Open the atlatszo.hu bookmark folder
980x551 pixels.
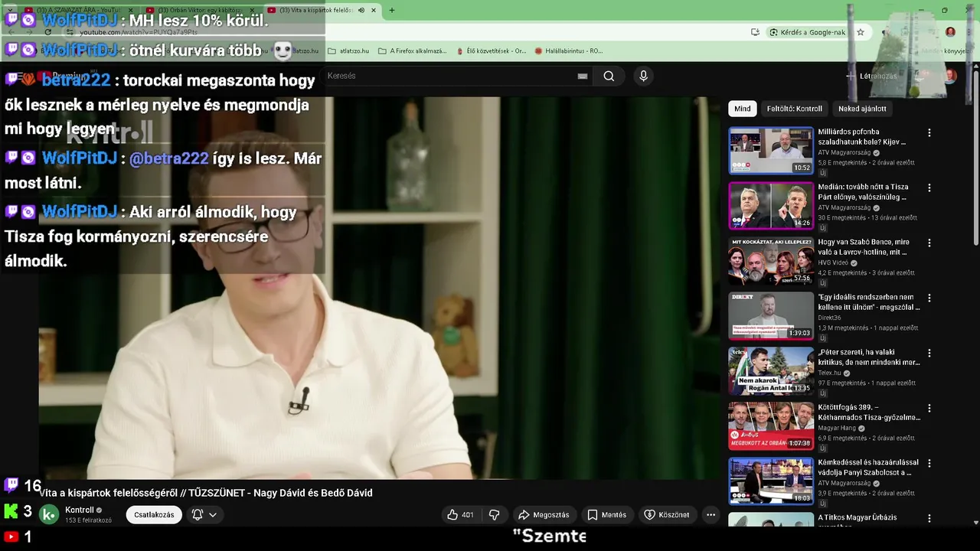(x=348, y=51)
